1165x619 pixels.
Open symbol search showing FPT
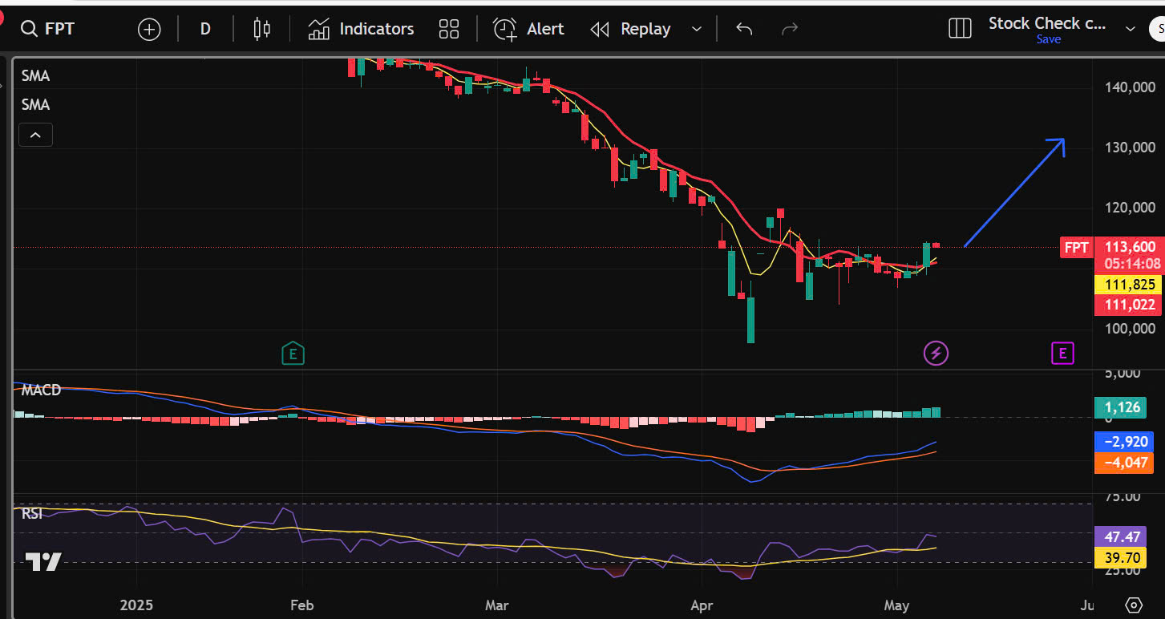tap(48, 29)
